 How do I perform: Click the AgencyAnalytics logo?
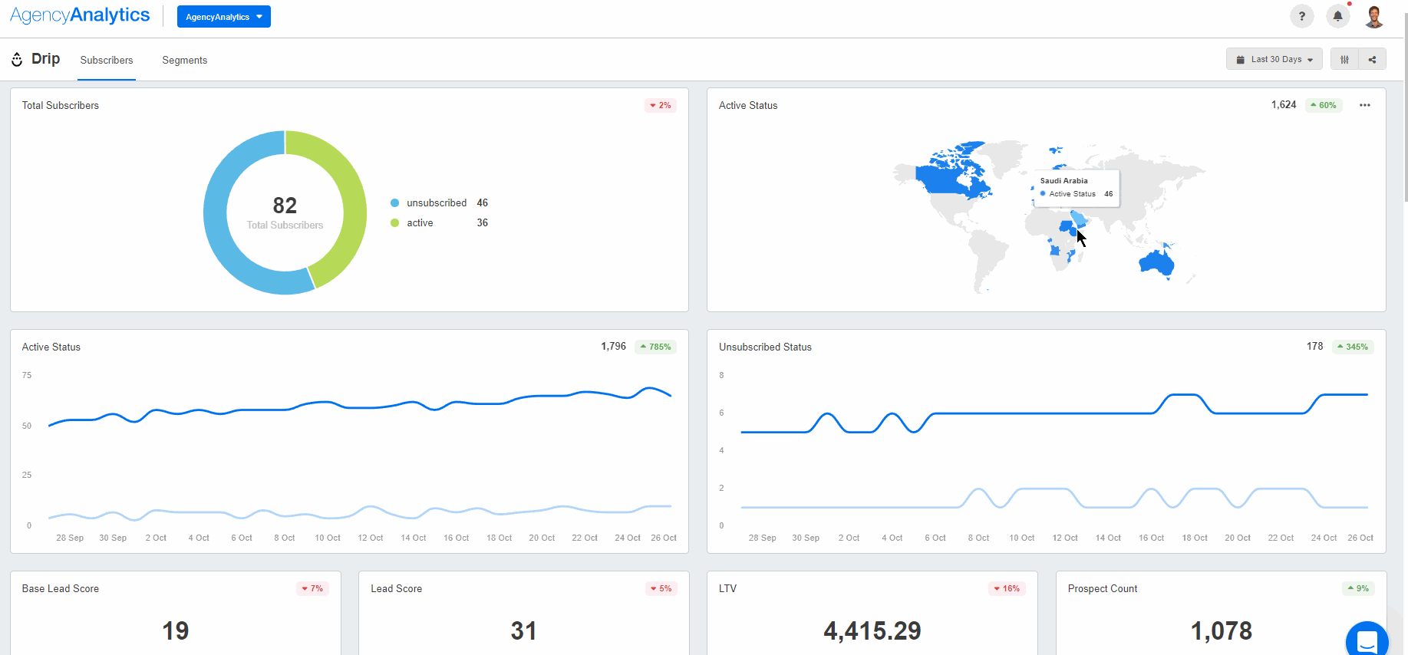tap(80, 15)
